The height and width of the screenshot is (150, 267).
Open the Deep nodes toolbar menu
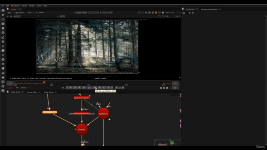tap(3, 60)
